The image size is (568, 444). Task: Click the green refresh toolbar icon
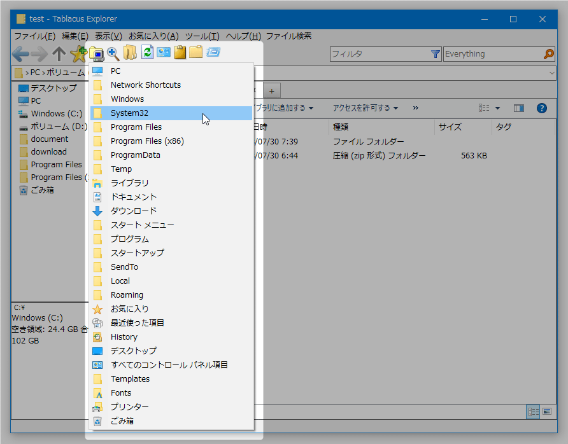[x=147, y=52]
